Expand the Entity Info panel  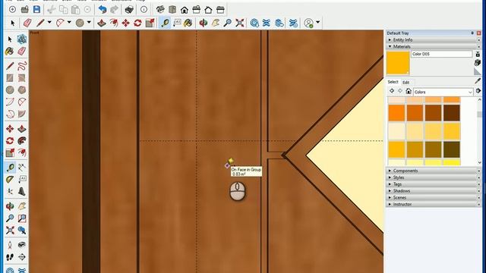pyautogui.click(x=433, y=40)
